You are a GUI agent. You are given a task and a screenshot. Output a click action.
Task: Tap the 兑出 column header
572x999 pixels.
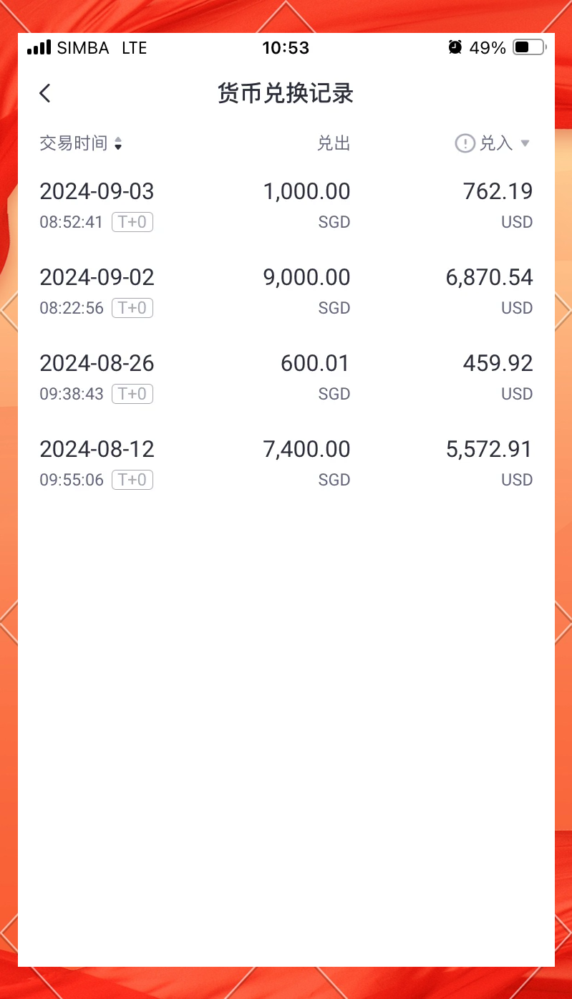(334, 143)
